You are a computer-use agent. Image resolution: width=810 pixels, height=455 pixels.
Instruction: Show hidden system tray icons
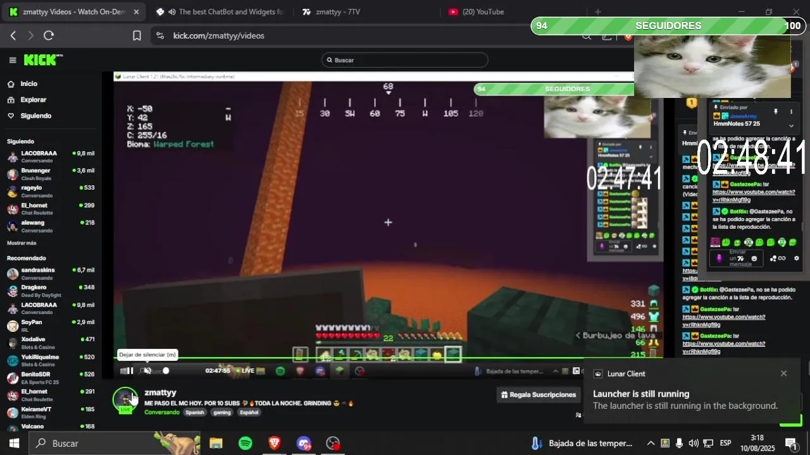click(651, 443)
